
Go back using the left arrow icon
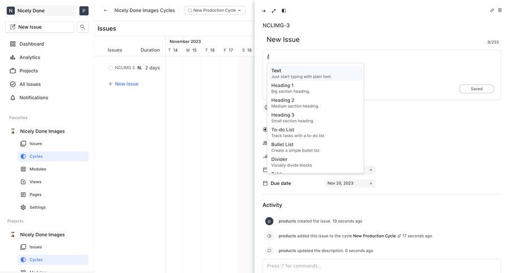point(106,10)
